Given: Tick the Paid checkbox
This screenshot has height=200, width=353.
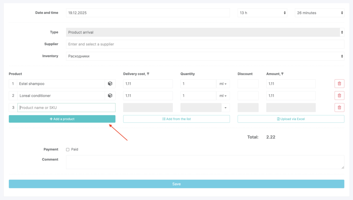Looking at the screenshot, I should click(68, 149).
